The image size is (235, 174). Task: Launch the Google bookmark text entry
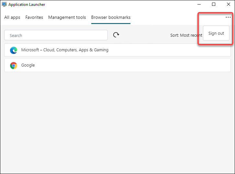point(28,65)
